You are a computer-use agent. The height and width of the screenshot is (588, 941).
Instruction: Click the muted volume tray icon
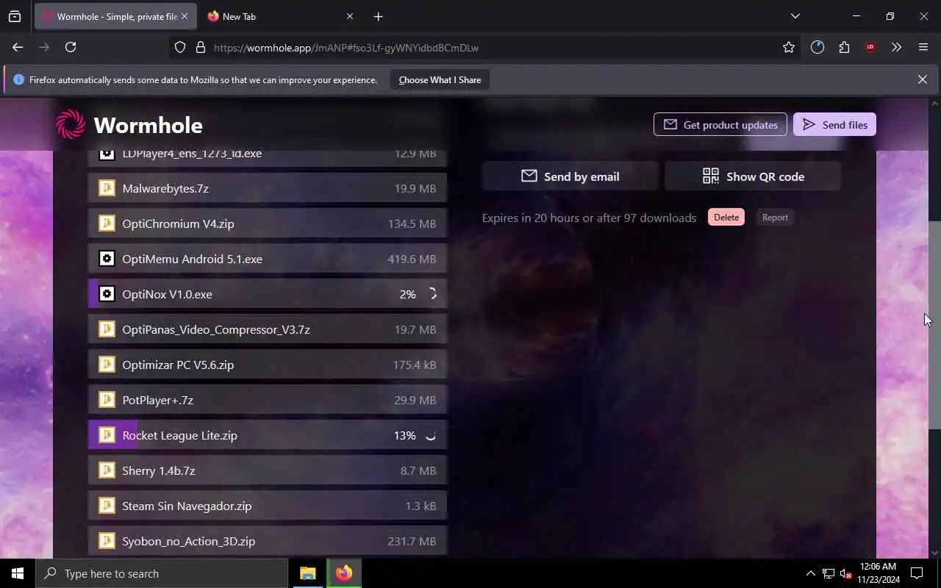(x=845, y=573)
